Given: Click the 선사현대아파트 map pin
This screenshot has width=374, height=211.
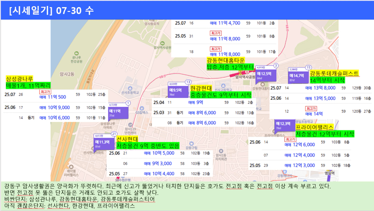Looking at the screenshot, I should (x=93, y=149).
